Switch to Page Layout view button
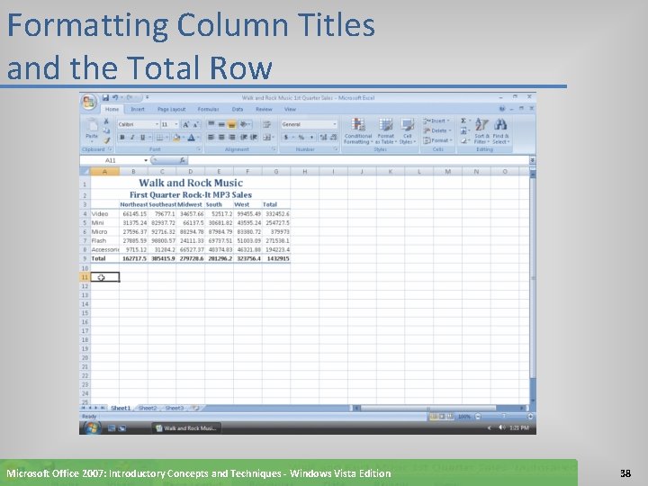The height and width of the screenshot is (486, 648). (x=442, y=417)
